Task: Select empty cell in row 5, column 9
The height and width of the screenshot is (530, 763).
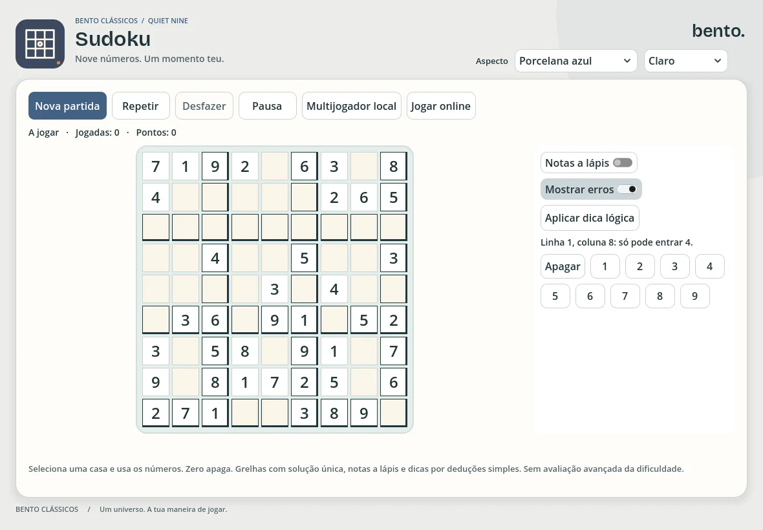Action: coord(394,289)
